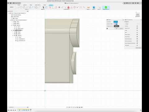Open the Data Panel grid icon
149x112 pixels.
pyautogui.click(x=8, y=3)
